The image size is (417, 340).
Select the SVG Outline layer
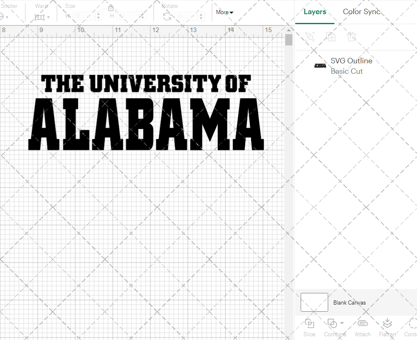tap(352, 61)
